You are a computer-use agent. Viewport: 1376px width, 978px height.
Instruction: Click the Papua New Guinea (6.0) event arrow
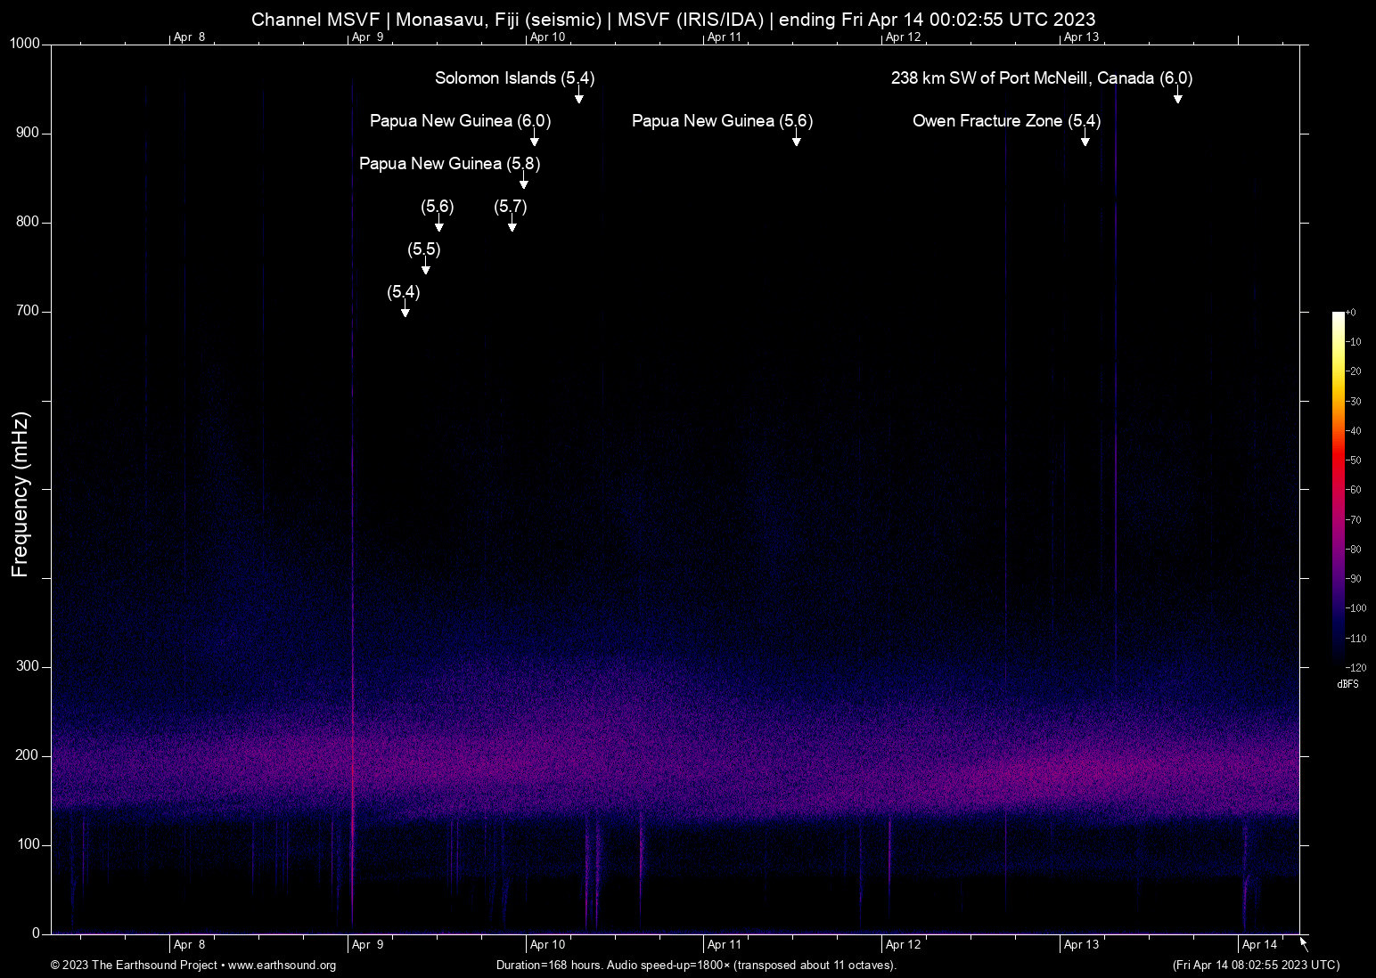pos(535,140)
